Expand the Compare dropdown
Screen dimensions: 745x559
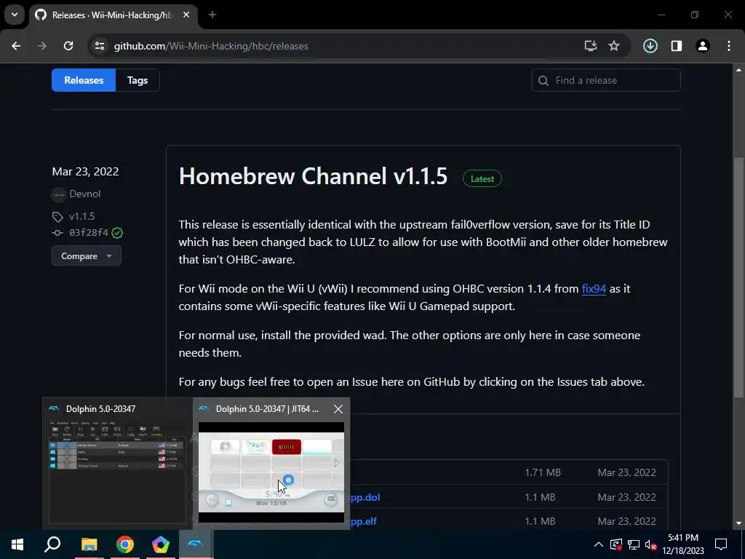86,255
